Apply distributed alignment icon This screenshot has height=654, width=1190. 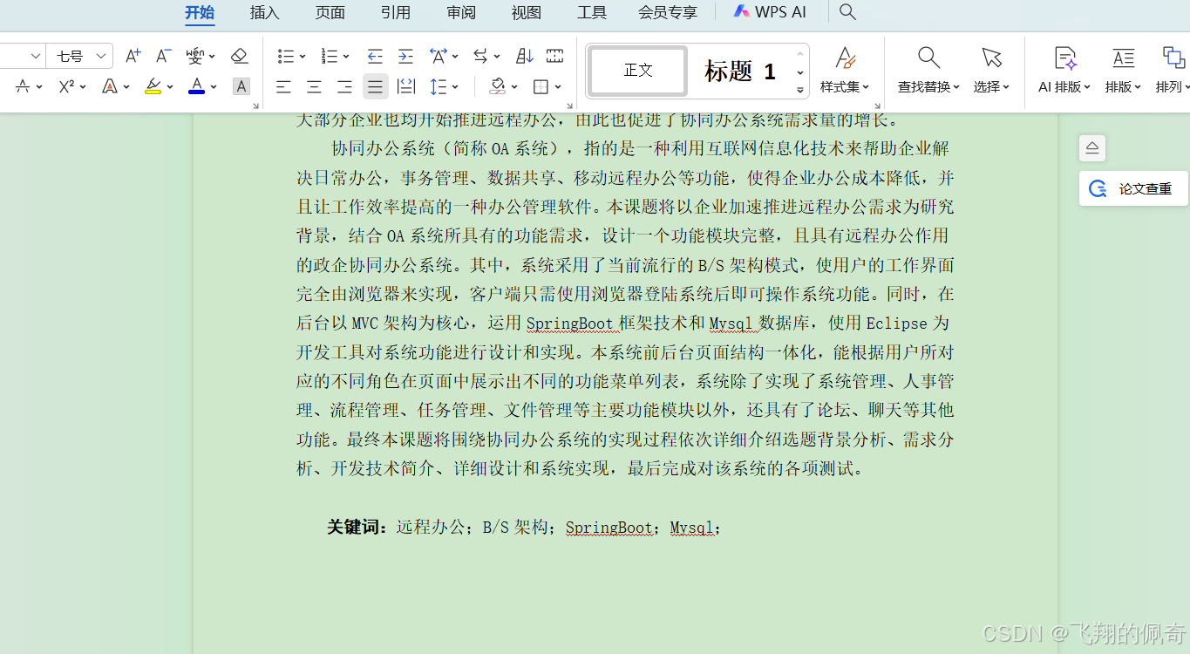click(x=405, y=86)
